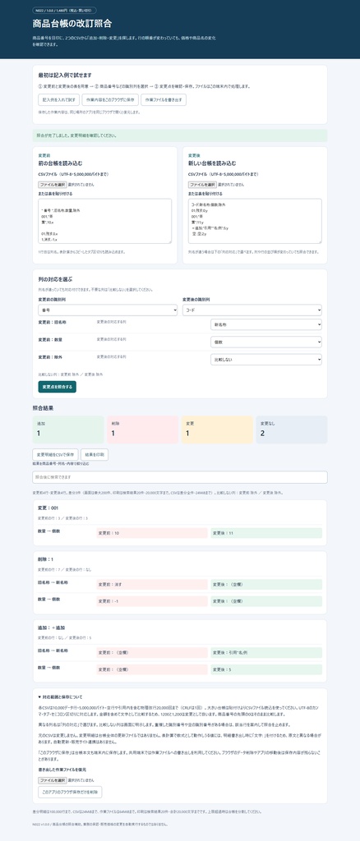This screenshot has height=841, width=360.
Task: Click 変更明細をCSVで保存 button
Action: click(55, 454)
